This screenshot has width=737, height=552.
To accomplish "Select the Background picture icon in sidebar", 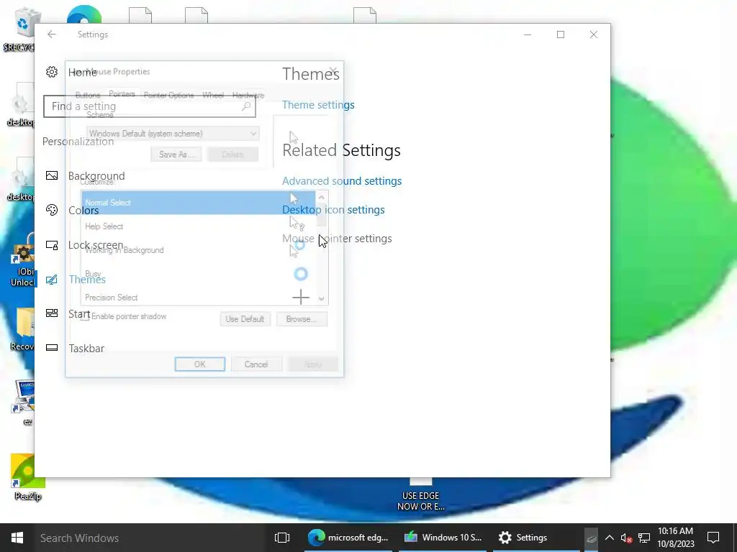I will [x=52, y=175].
